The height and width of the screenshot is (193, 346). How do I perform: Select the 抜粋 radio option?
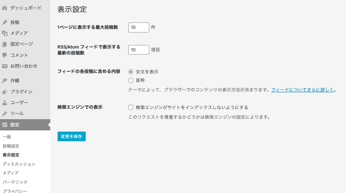(x=130, y=80)
